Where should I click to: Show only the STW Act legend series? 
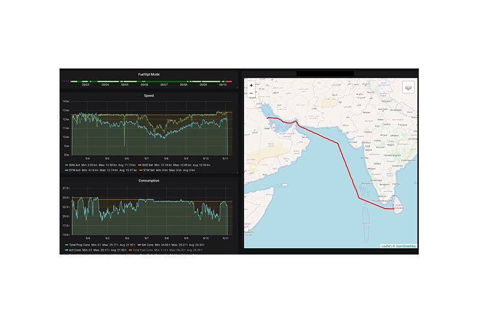pos(73,169)
